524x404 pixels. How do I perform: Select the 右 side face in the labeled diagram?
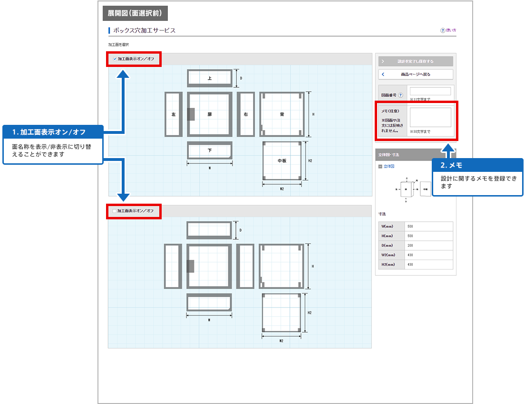[245, 114]
